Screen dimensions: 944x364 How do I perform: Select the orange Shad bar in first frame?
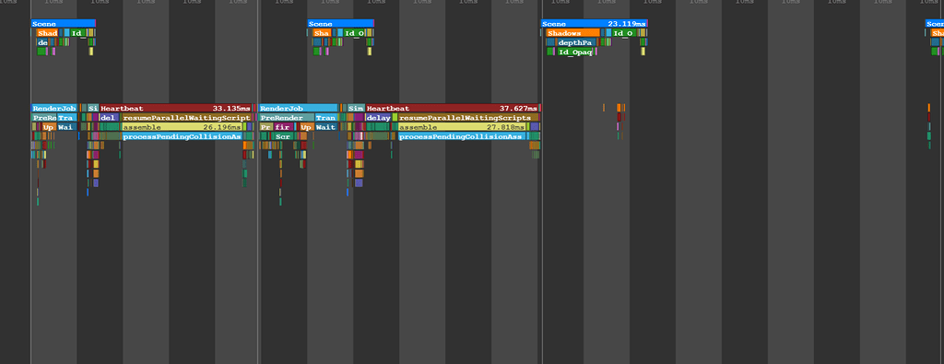(47, 33)
